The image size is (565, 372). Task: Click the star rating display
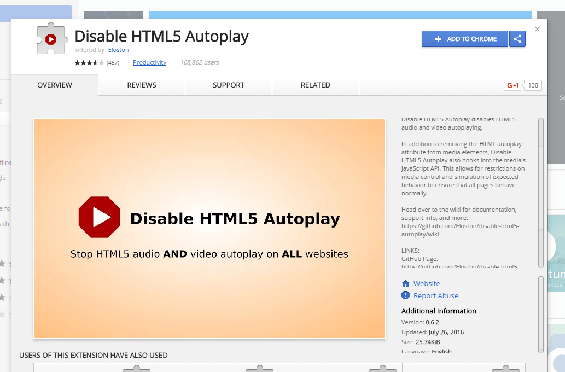click(89, 63)
